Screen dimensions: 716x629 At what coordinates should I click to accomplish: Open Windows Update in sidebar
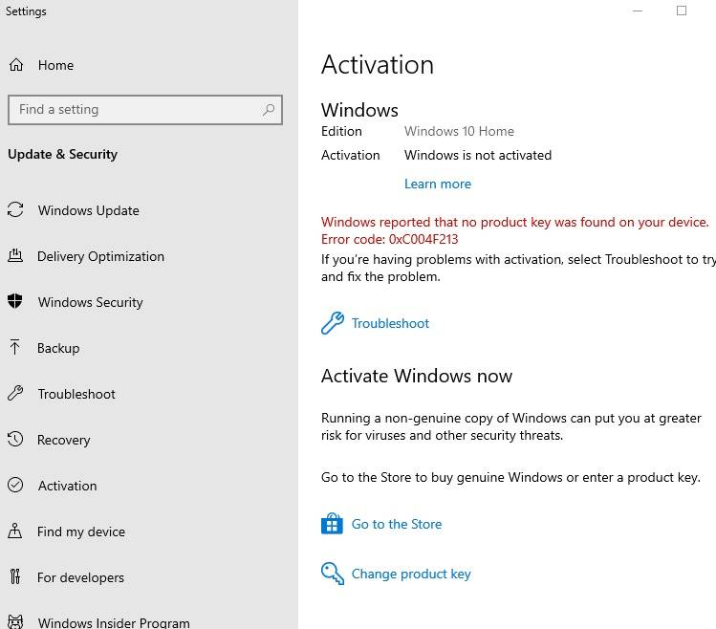point(89,210)
